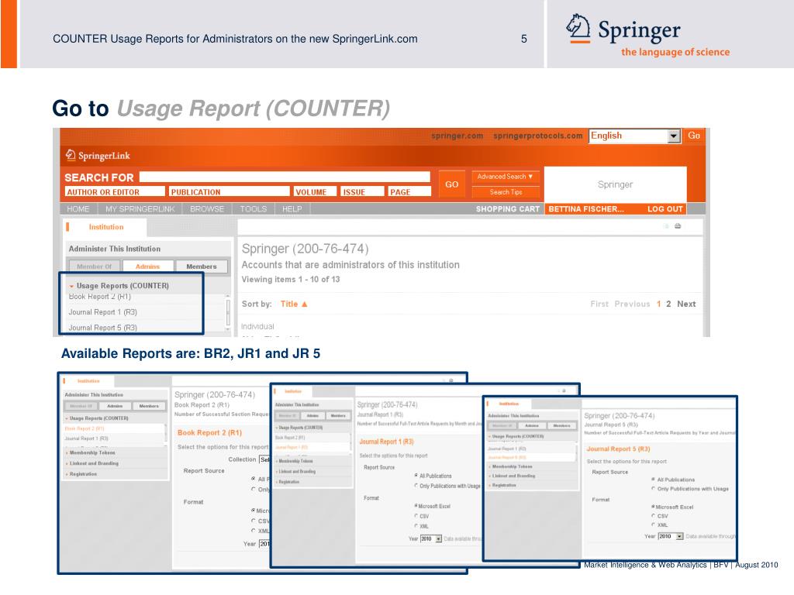This screenshot has width=794, height=595.
Task: Click the orange GO search button
Action: point(452,184)
